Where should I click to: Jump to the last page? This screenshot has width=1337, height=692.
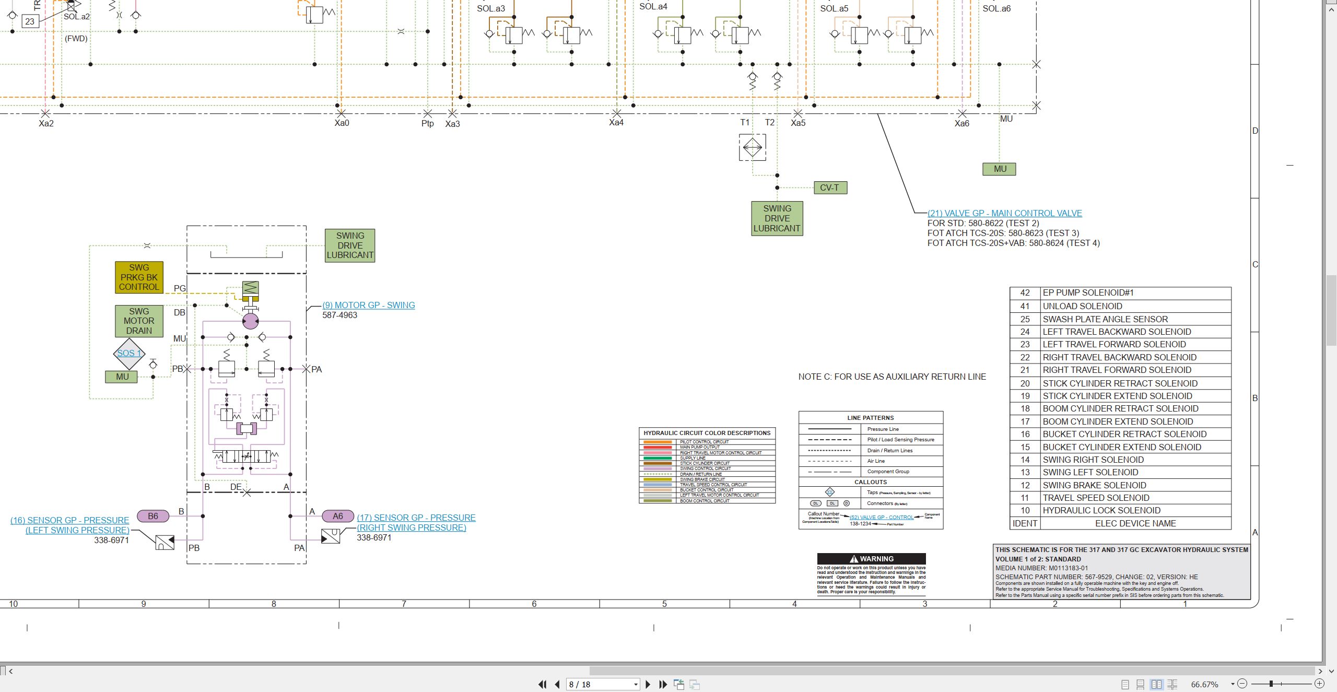coord(663,684)
